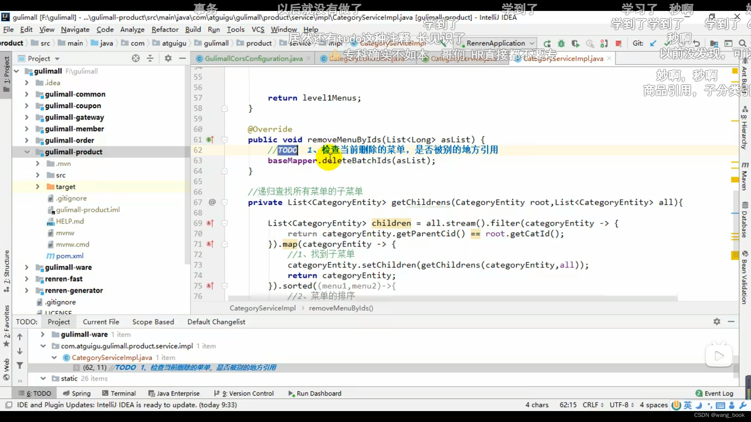Toggle the Terminal tool window button
751x422 pixels.
[119, 393]
